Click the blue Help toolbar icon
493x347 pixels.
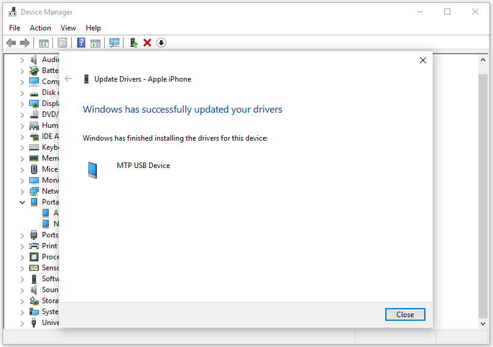[81, 43]
